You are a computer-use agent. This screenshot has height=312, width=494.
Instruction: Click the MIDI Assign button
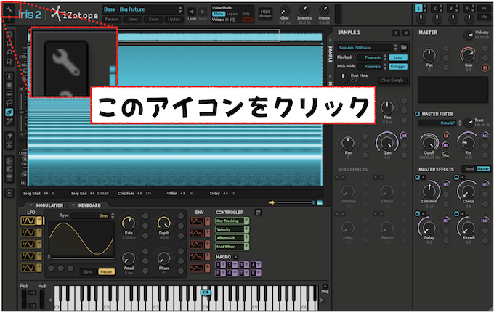[265, 14]
